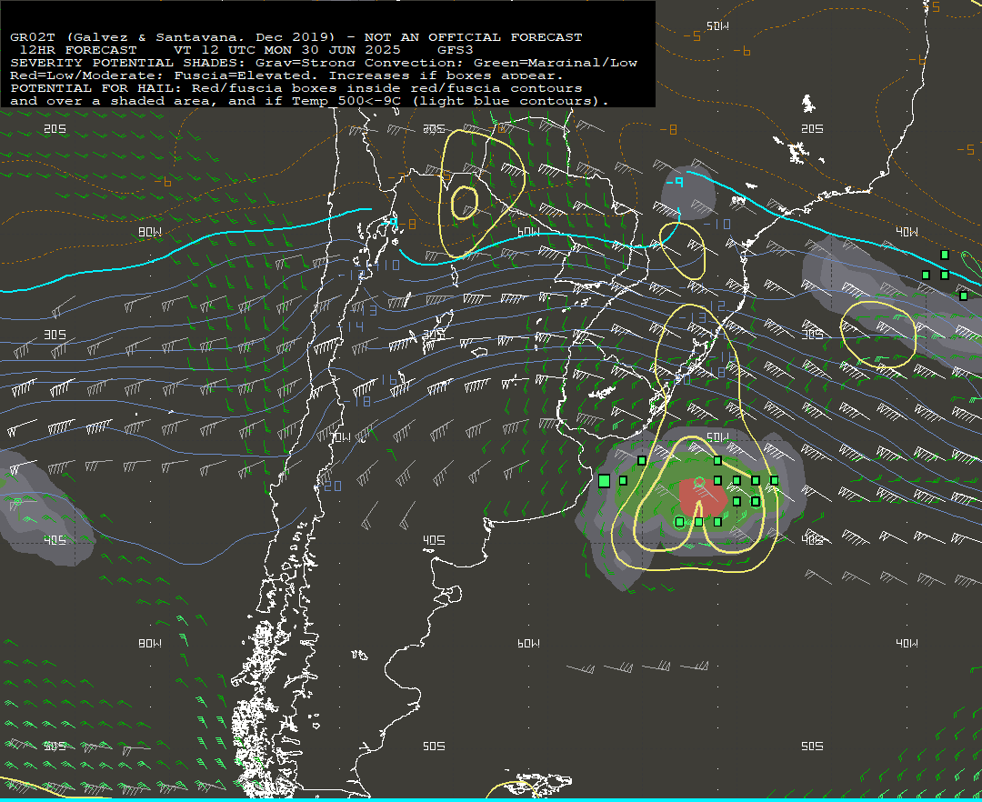The width and height of the screenshot is (982, 802).
Task: Select the '50W' longitude label at the map top
Action: (717, 26)
